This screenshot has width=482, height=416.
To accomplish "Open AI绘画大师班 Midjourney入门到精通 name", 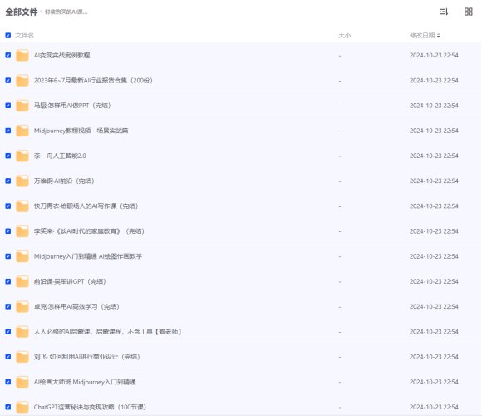I will pyautogui.click(x=85, y=382).
